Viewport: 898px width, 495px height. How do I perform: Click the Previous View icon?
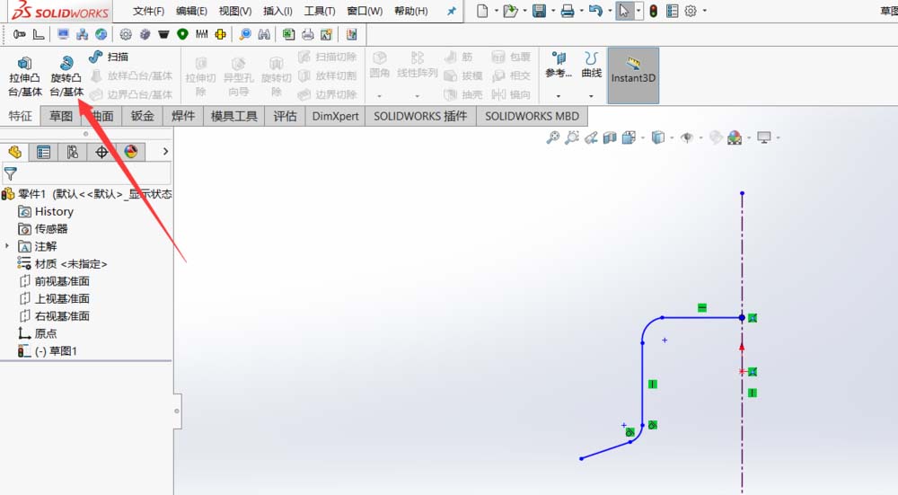(591, 137)
